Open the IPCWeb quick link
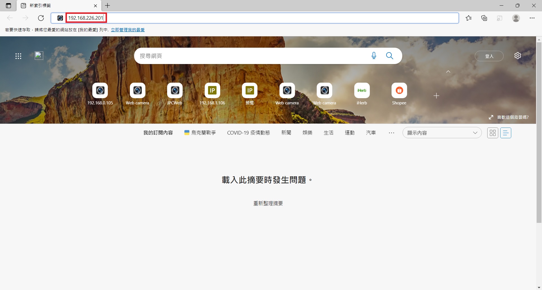 point(175,94)
